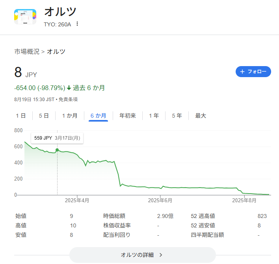
Task: Show the 5年 chart range
Action: point(177,116)
